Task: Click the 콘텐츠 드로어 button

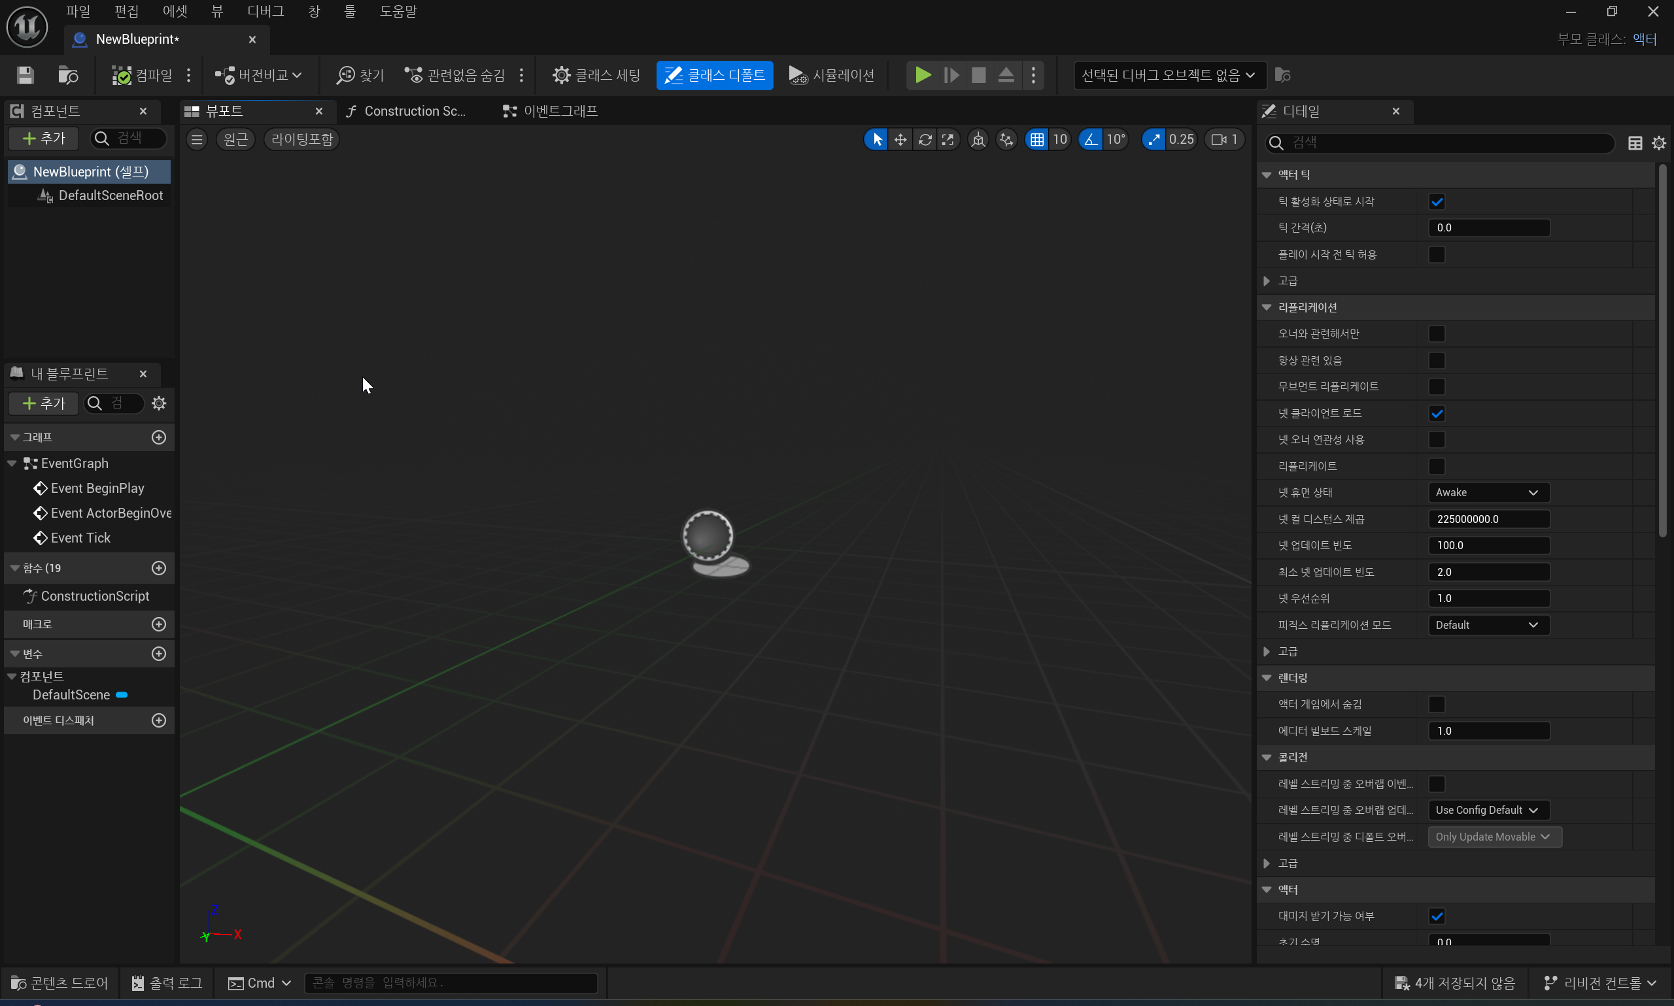Action: point(60,983)
